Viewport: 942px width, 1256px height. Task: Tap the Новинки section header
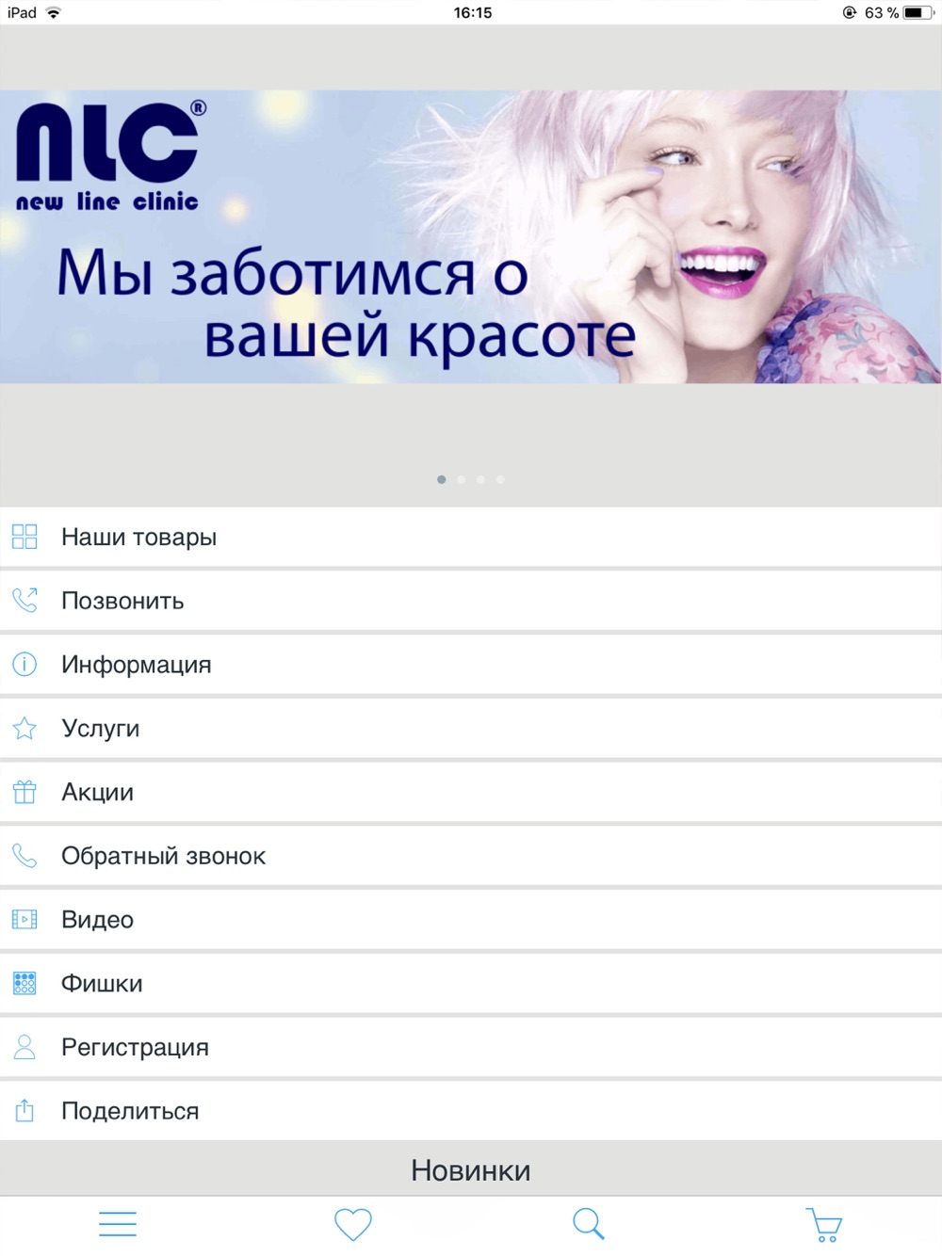(x=471, y=1170)
